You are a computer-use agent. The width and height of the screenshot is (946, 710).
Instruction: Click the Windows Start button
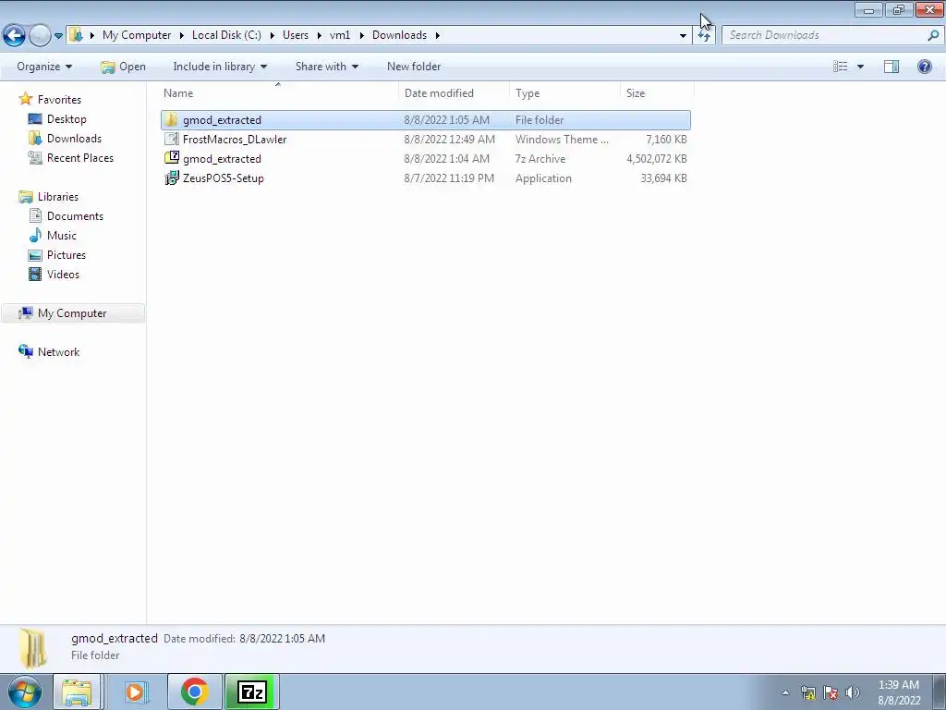pos(25,692)
